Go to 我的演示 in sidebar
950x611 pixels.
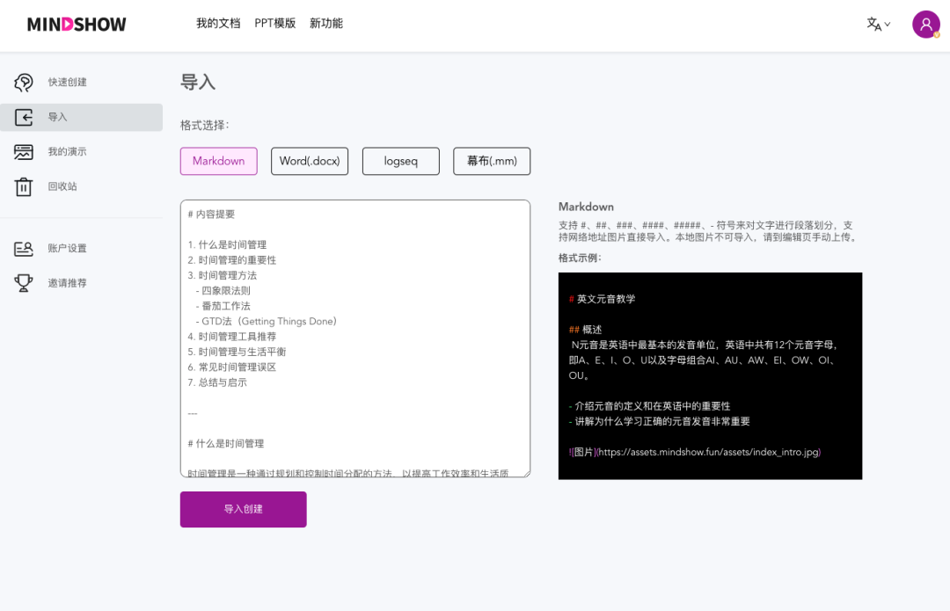[67, 152]
